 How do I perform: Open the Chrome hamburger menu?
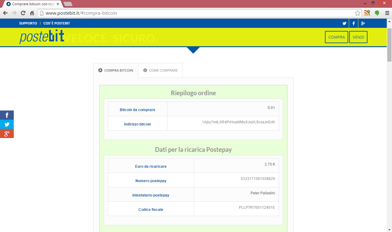pyautogui.click(x=387, y=13)
